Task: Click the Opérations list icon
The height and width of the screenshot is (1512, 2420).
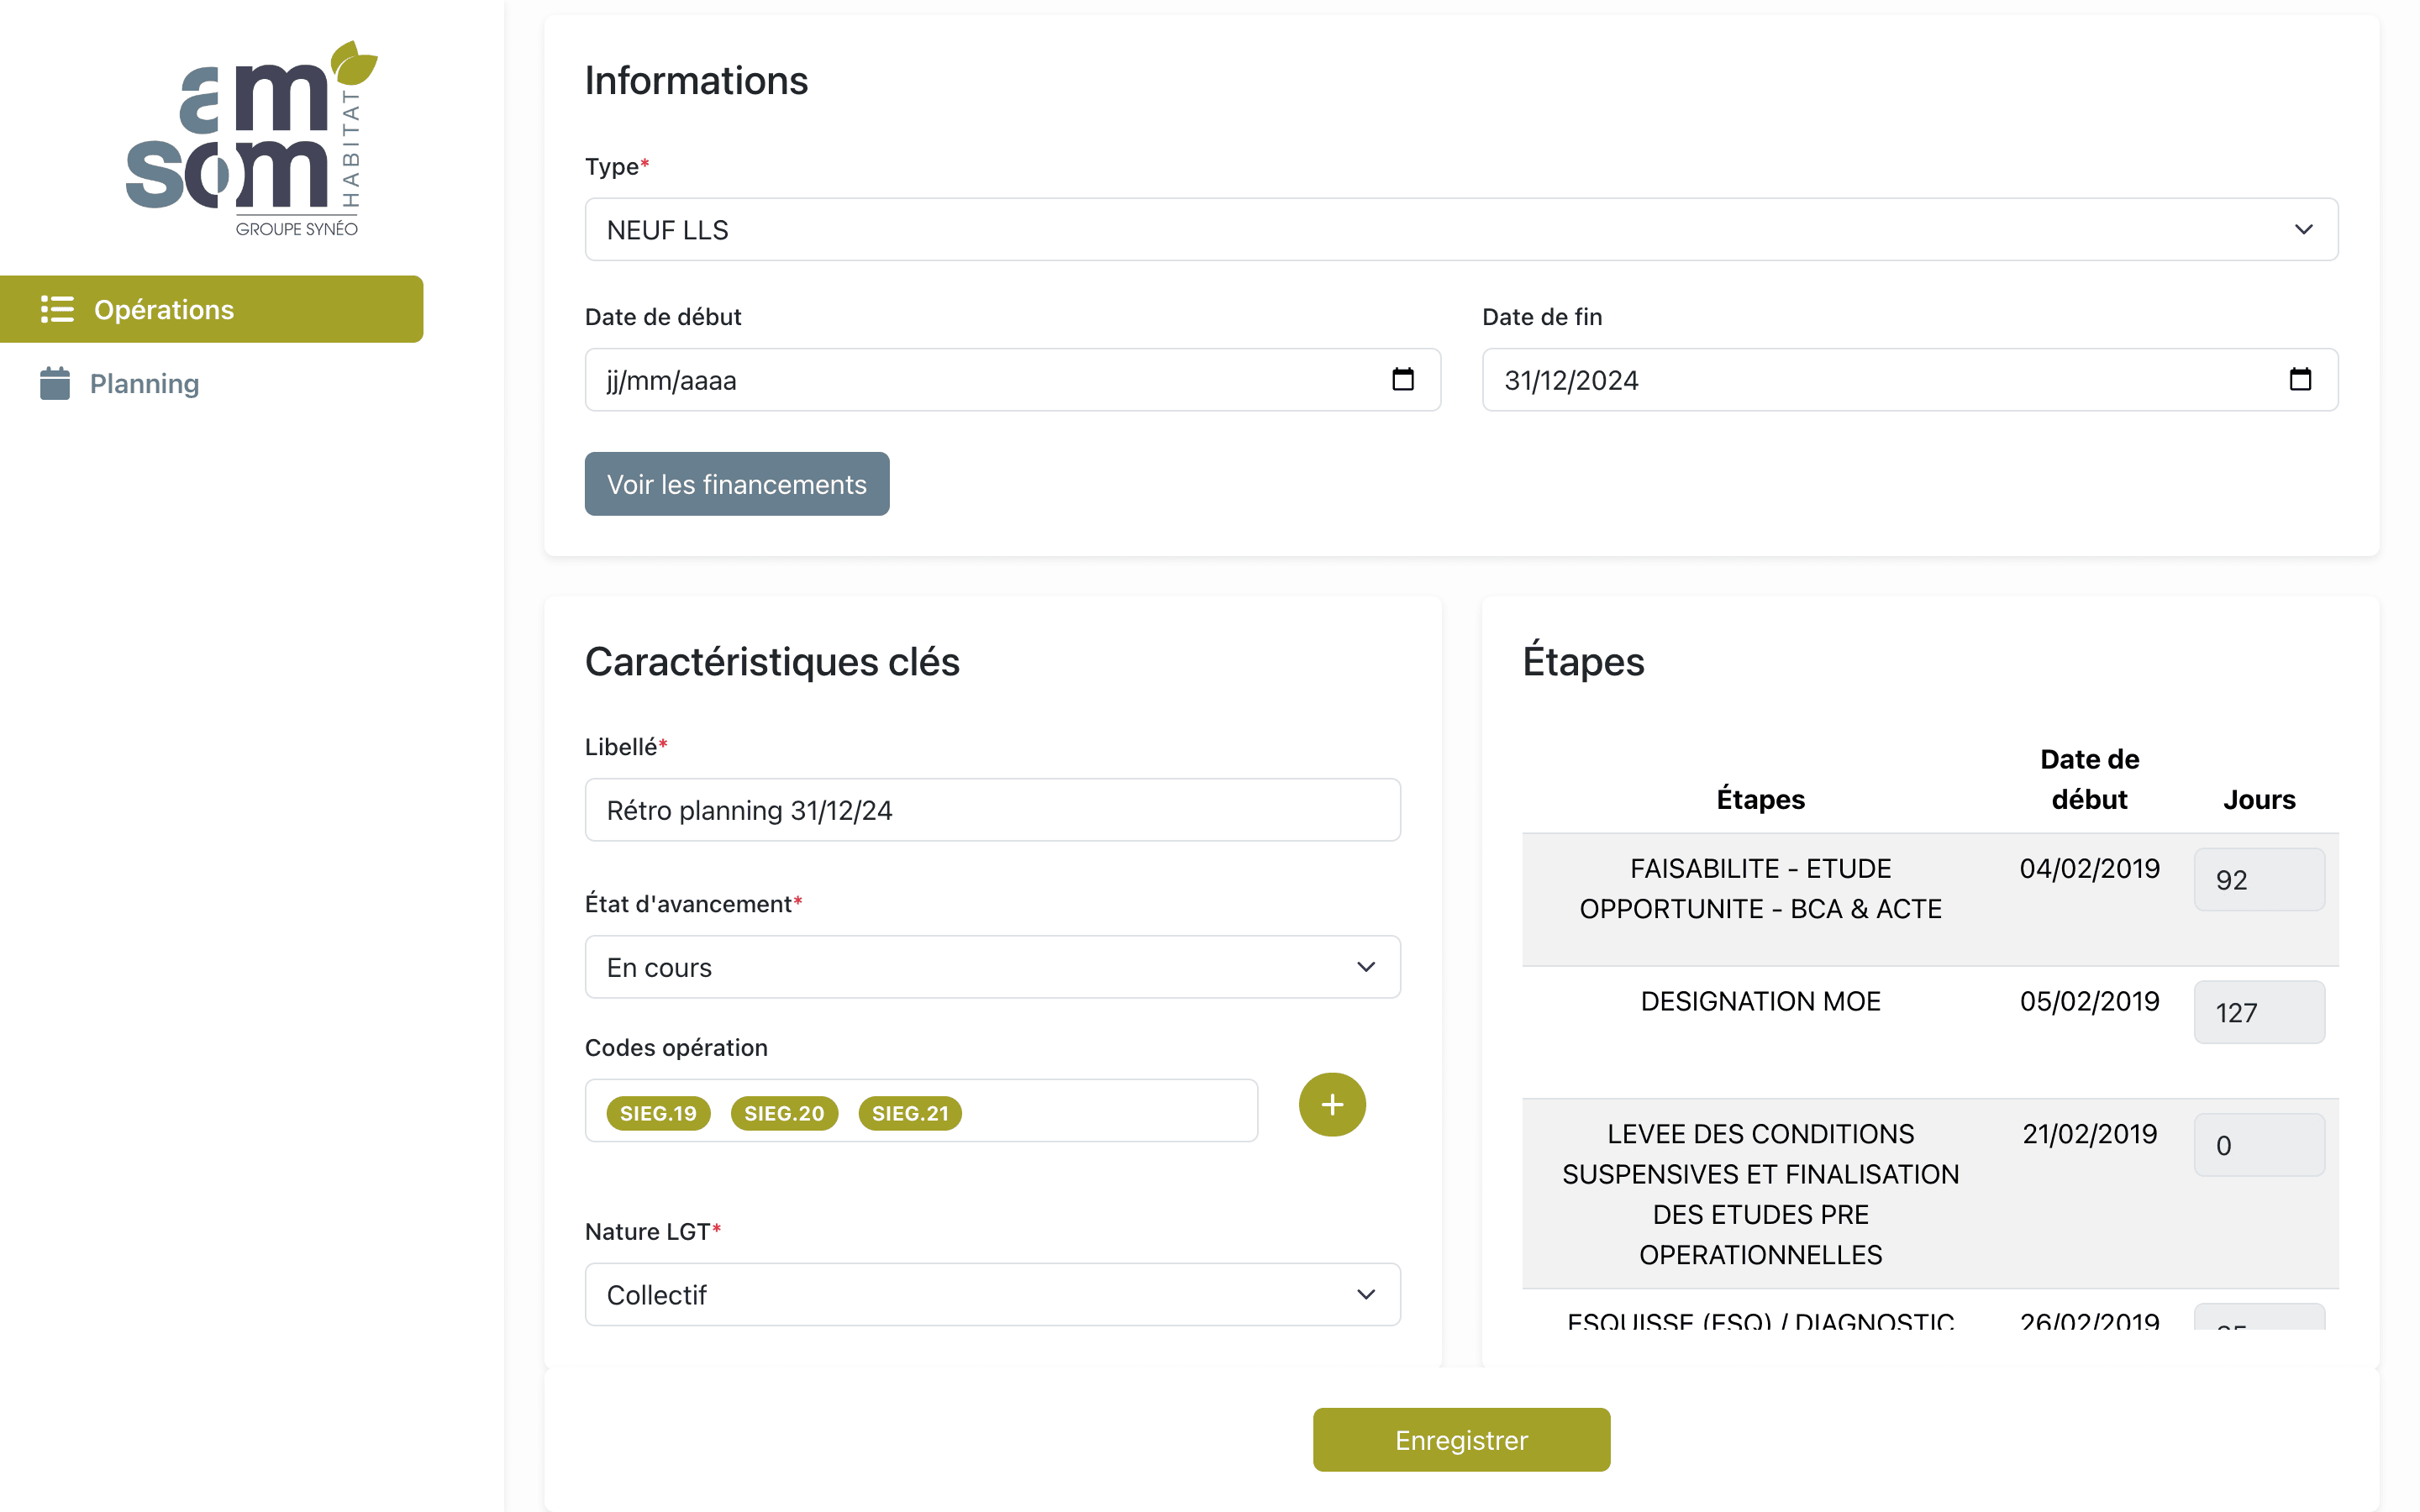Action: 57,309
